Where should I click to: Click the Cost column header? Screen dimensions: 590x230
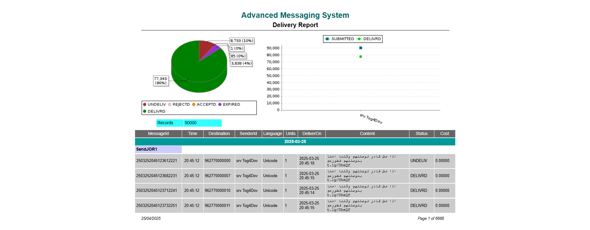[x=444, y=133]
